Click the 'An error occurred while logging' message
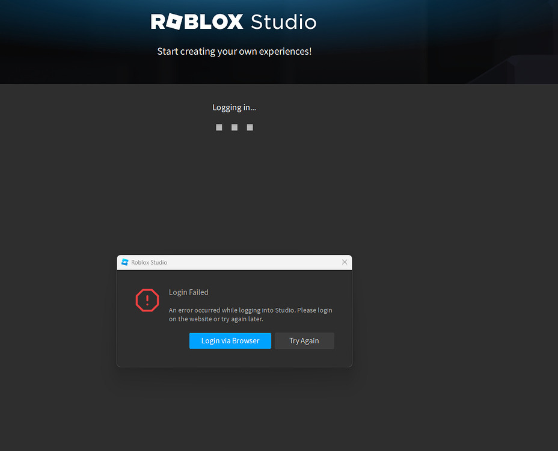558x451 pixels. click(251, 314)
